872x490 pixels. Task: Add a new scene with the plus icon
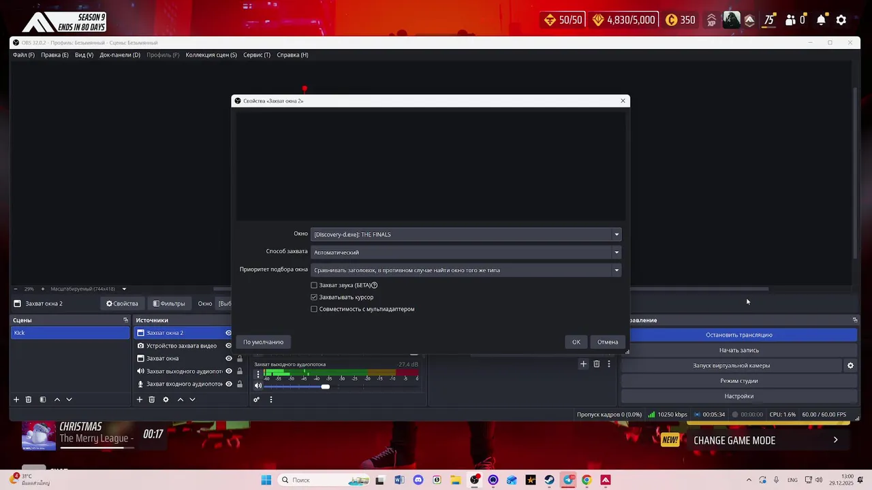[16, 399]
